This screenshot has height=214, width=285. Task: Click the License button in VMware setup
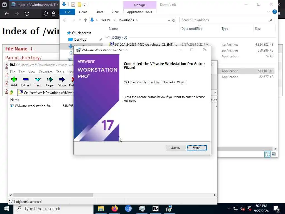pos(175,148)
